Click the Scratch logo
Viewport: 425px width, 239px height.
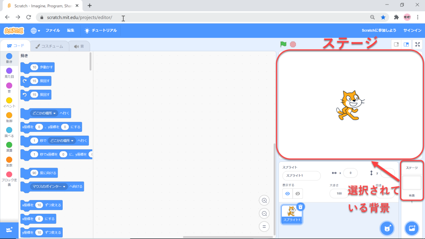14,30
